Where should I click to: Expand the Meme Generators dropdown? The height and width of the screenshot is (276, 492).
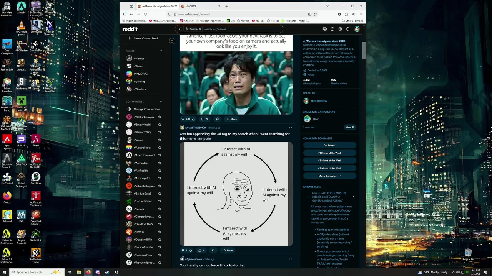(x=329, y=176)
